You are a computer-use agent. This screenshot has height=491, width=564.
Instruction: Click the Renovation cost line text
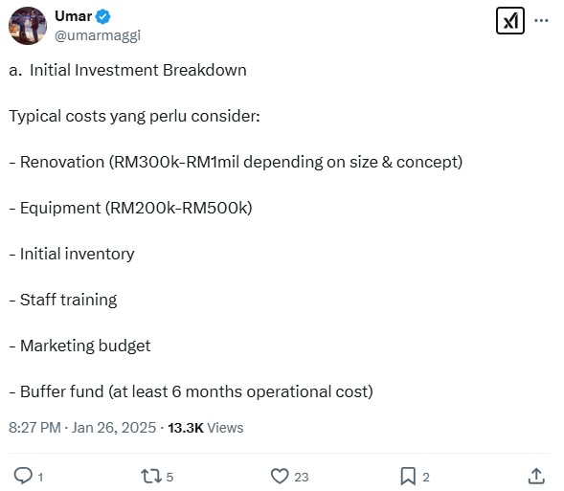[236, 162]
